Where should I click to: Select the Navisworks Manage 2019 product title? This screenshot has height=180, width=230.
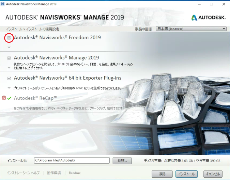click(x=57, y=58)
